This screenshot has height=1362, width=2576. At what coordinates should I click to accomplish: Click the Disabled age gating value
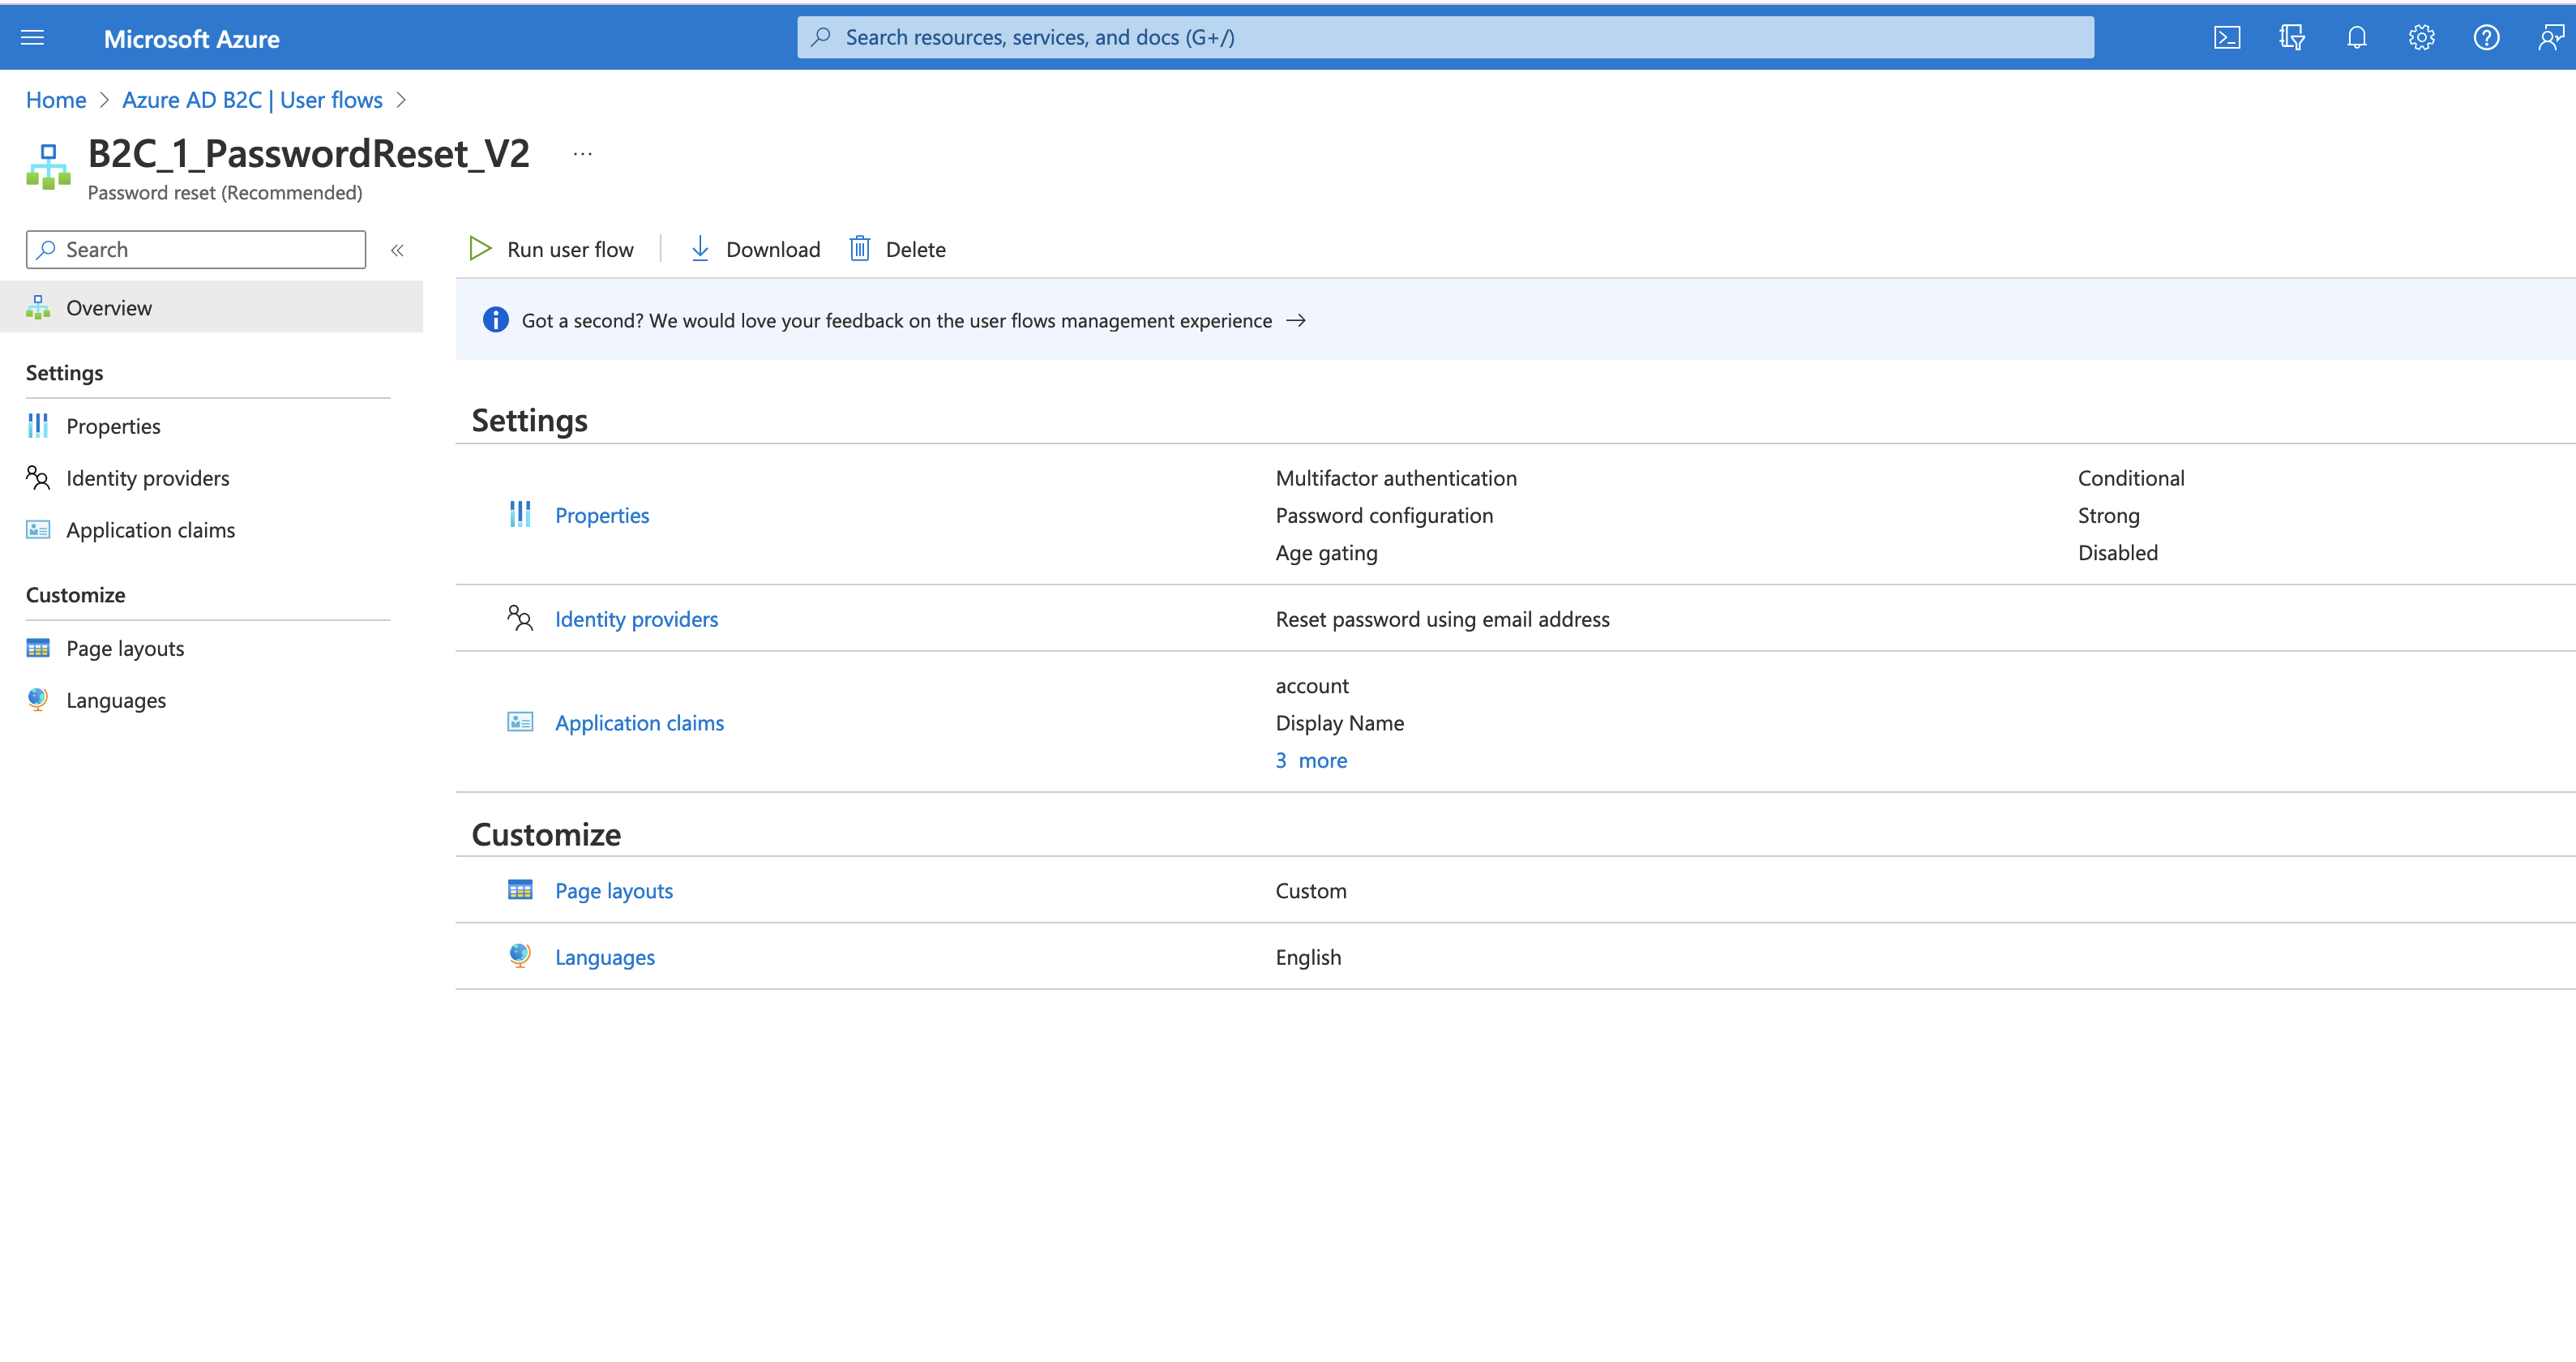2118,552
